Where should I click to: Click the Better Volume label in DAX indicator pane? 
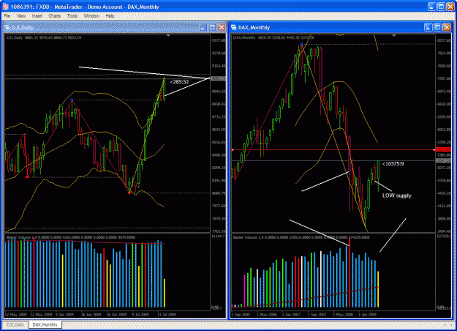(301, 237)
